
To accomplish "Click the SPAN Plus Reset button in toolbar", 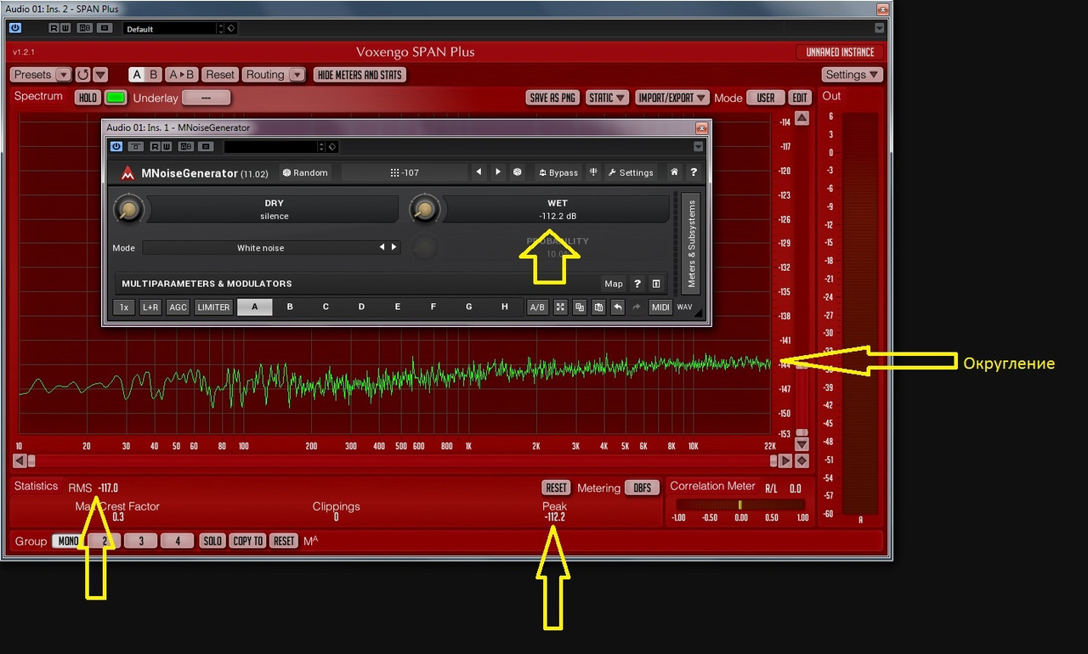I will 220,75.
